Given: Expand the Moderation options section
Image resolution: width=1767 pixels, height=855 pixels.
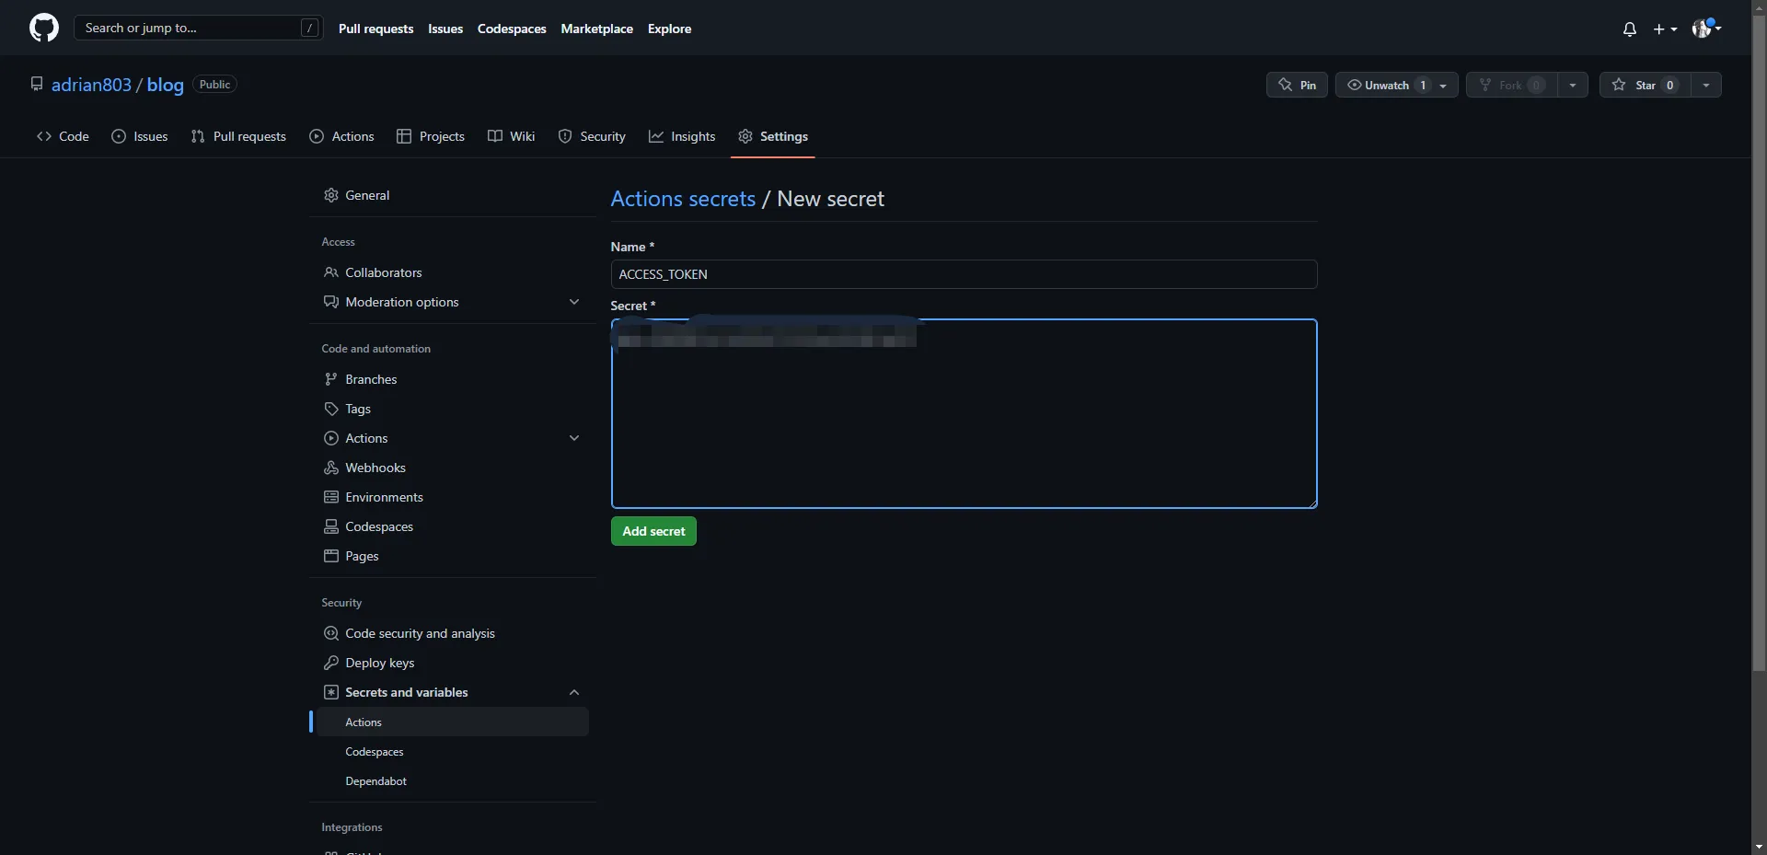Looking at the screenshot, I should (574, 302).
